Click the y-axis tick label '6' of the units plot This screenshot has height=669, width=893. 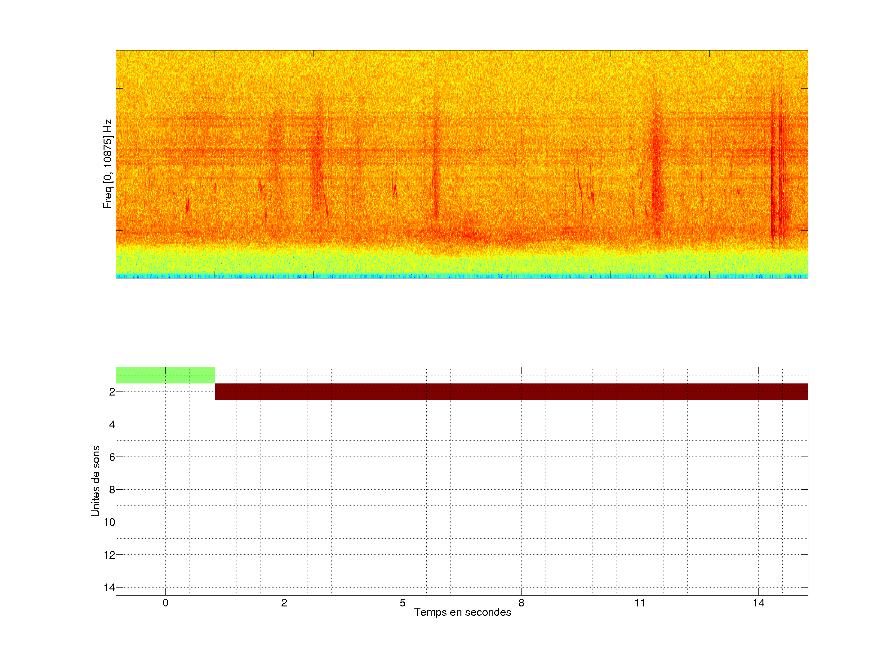click(112, 457)
